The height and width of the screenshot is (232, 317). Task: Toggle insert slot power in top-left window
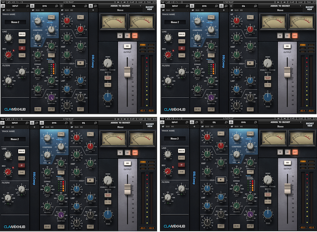click(91, 6)
